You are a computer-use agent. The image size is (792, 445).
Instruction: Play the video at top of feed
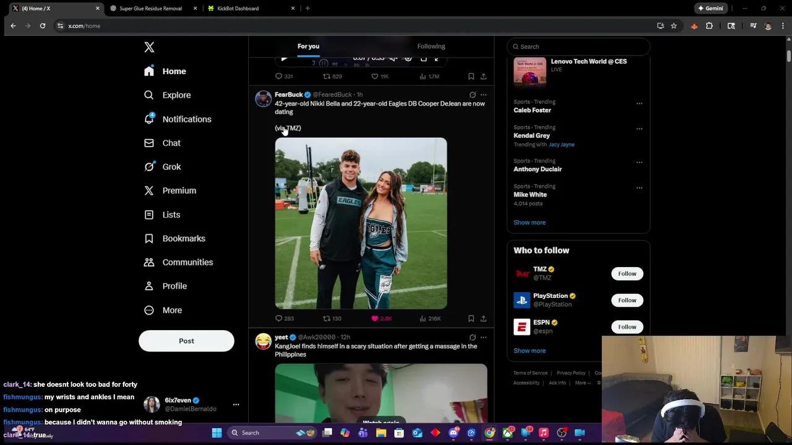coord(284,59)
